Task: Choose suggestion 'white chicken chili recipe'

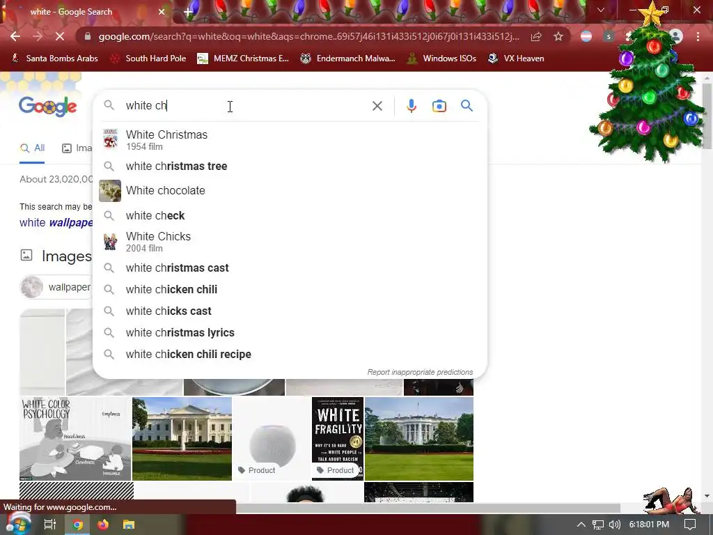Action: coord(290,355)
